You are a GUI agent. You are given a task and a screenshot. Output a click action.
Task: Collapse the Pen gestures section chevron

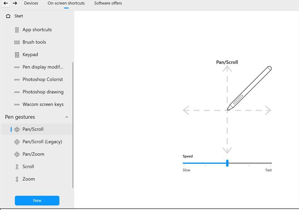[x=67, y=117]
